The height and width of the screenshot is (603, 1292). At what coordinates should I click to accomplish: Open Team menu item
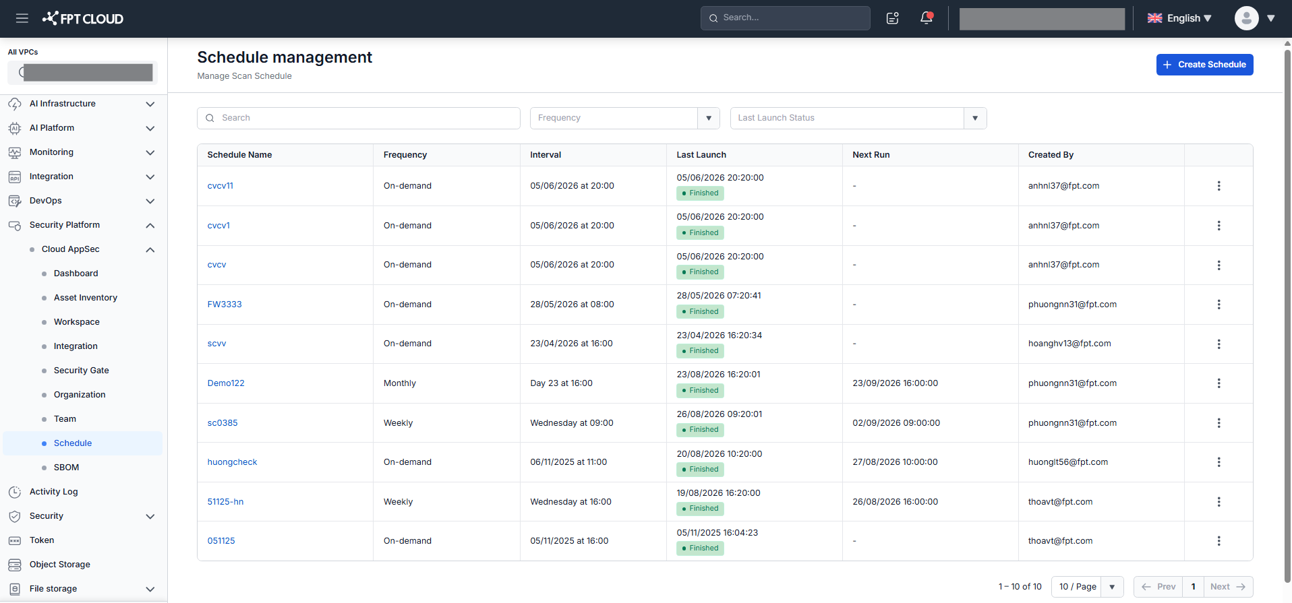(x=65, y=419)
